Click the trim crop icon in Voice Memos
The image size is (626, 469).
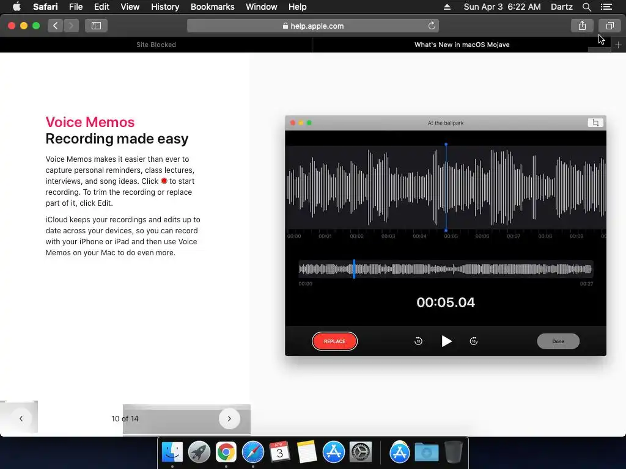coord(595,122)
